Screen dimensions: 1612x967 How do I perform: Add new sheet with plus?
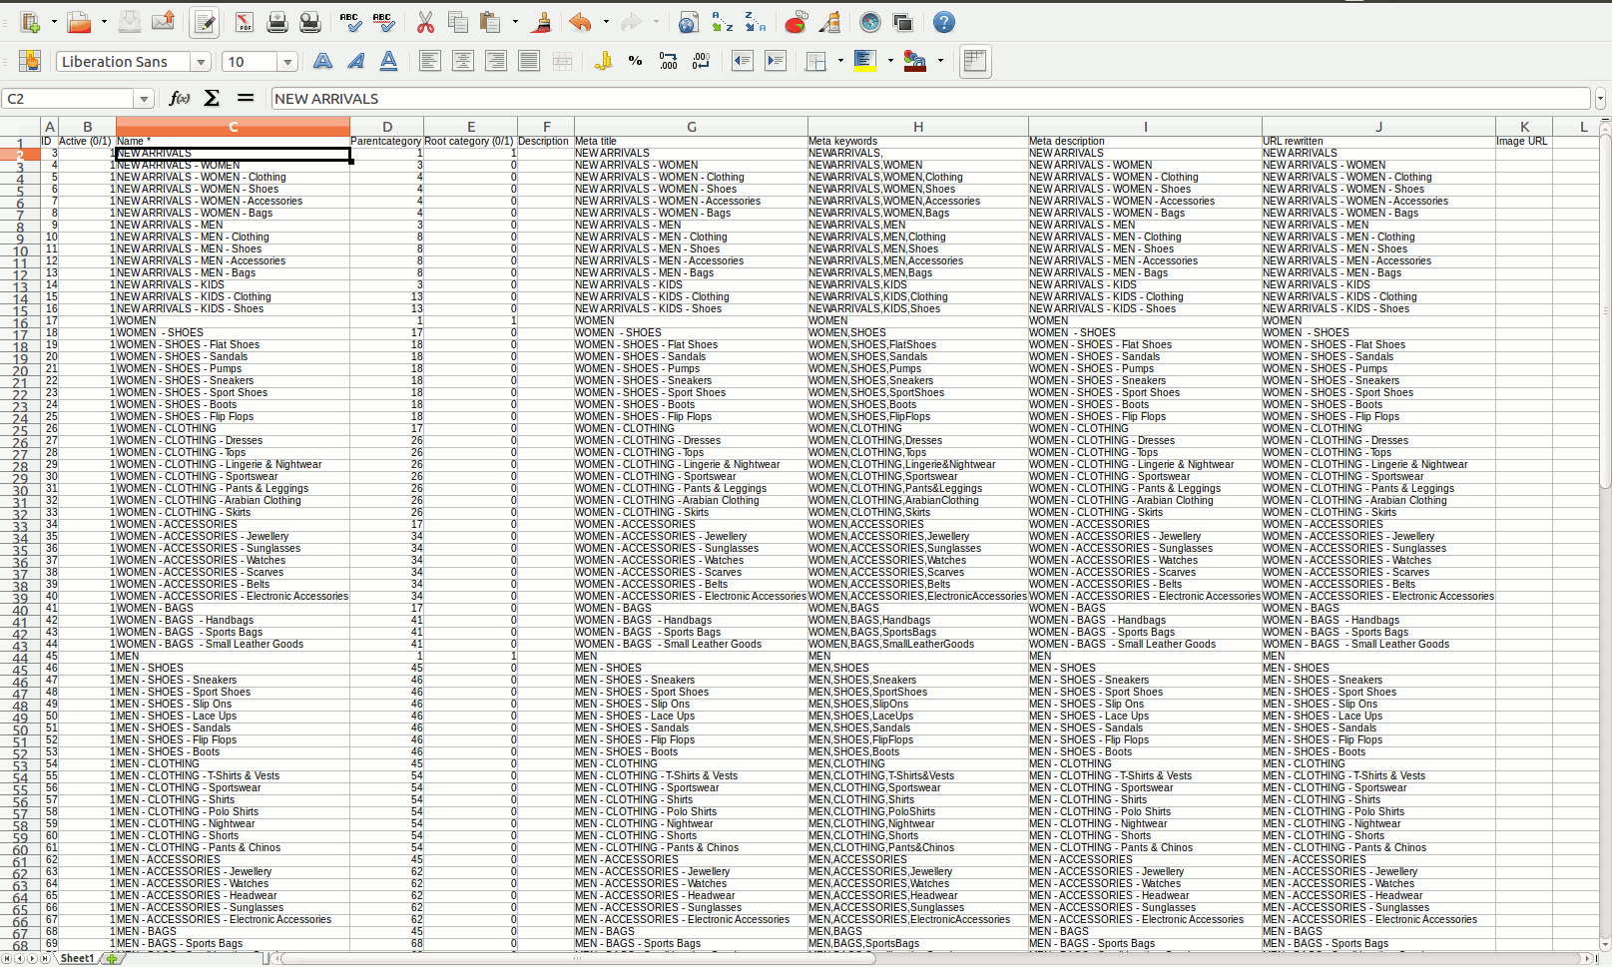click(x=112, y=958)
